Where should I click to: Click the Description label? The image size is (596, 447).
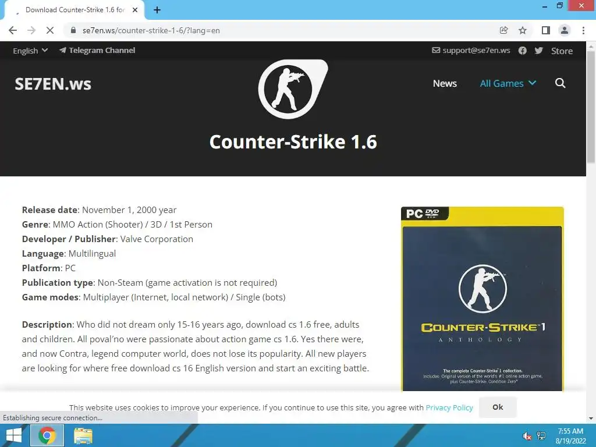[47, 325]
